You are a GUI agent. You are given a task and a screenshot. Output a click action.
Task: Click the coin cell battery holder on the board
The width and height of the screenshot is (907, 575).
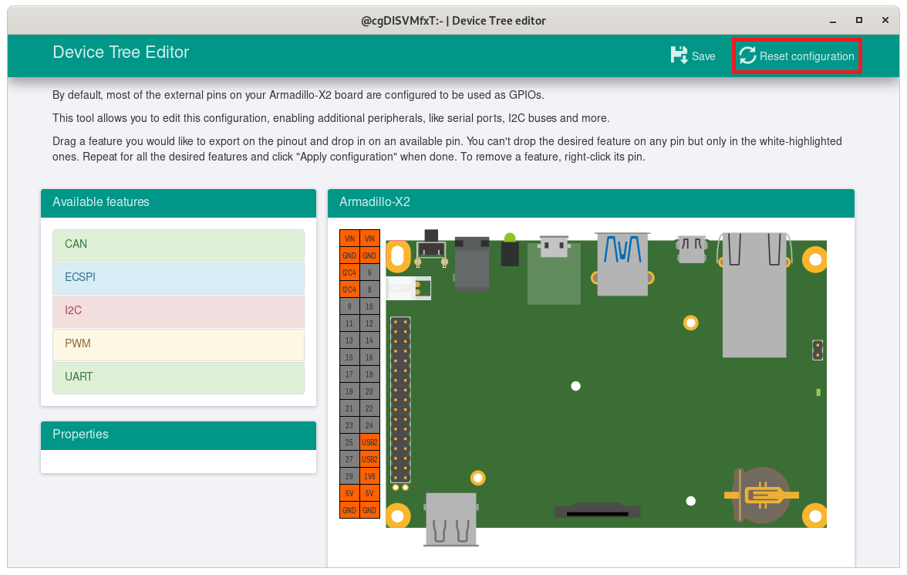(761, 495)
